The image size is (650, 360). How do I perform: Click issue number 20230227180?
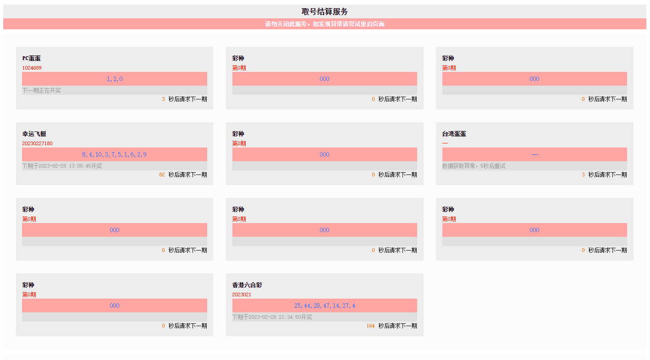coord(38,143)
